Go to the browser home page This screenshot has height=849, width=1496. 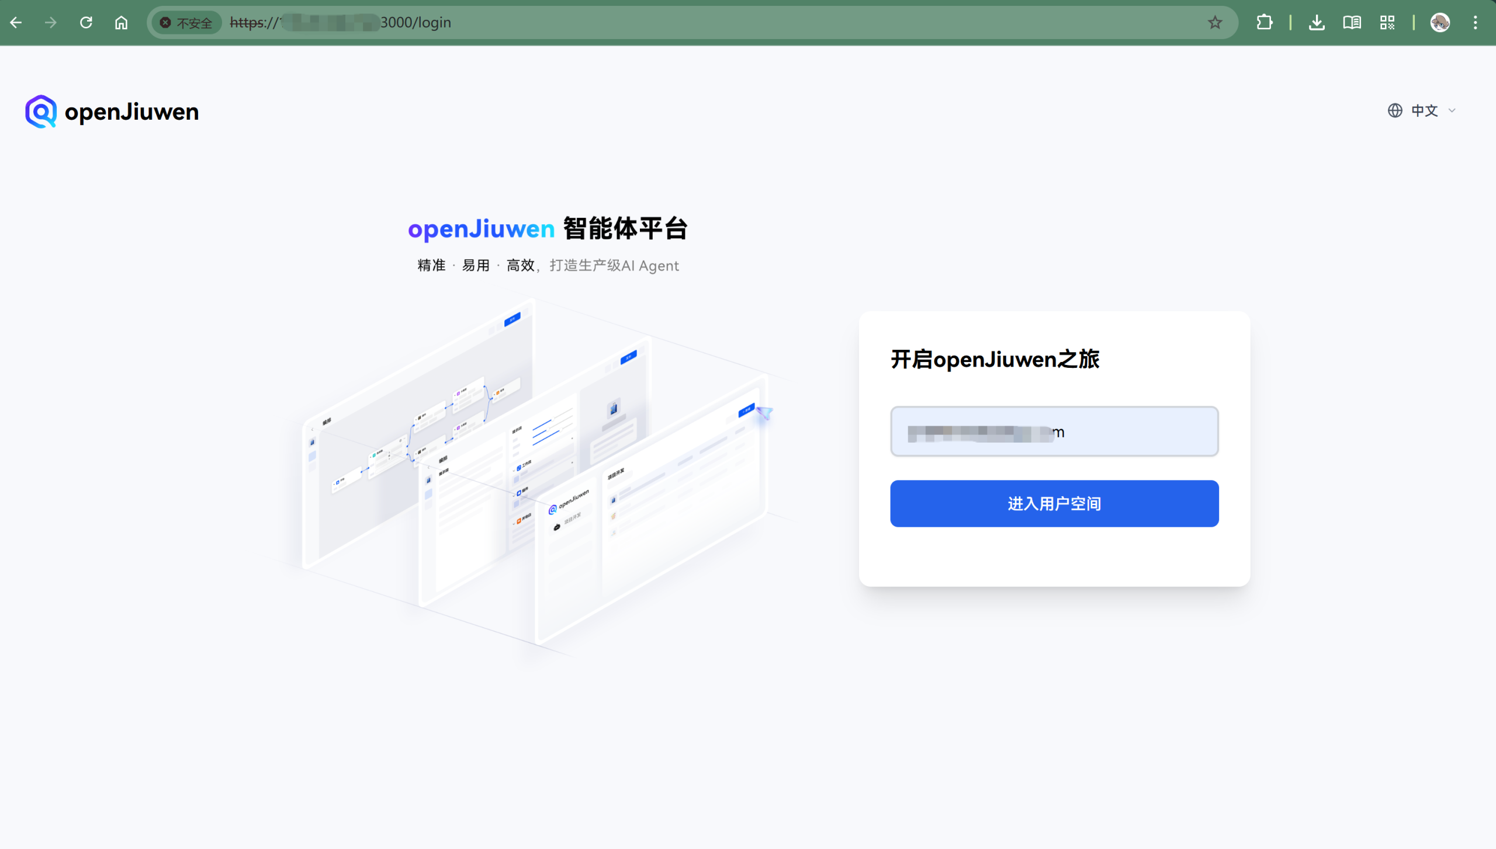[121, 23]
